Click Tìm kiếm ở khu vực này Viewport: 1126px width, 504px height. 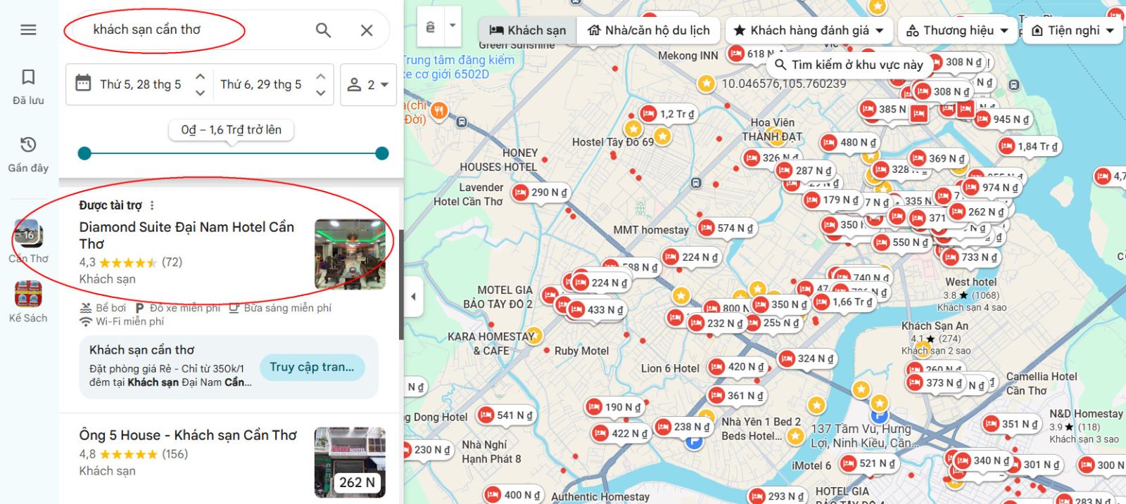click(x=849, y=65)
